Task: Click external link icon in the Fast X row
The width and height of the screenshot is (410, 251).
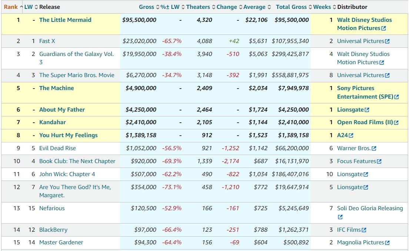Action: pos(387,41)
